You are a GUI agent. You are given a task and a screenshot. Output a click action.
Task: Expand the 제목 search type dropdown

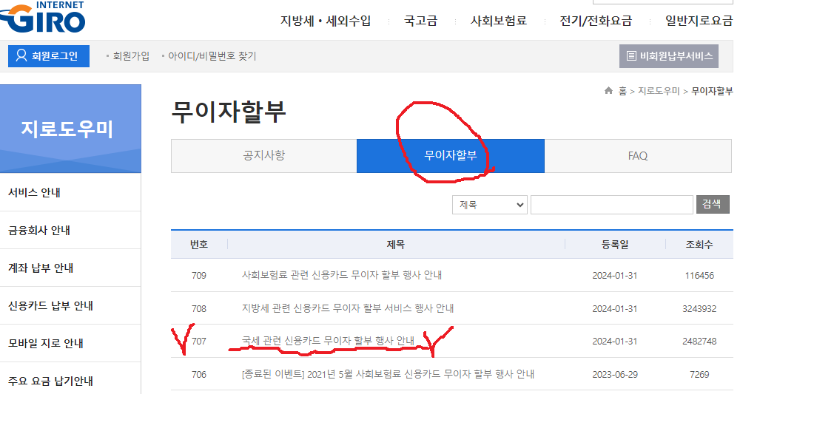[x=489, y=205]
